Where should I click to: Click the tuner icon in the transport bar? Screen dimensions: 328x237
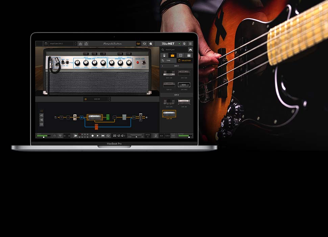click(60, 136)
